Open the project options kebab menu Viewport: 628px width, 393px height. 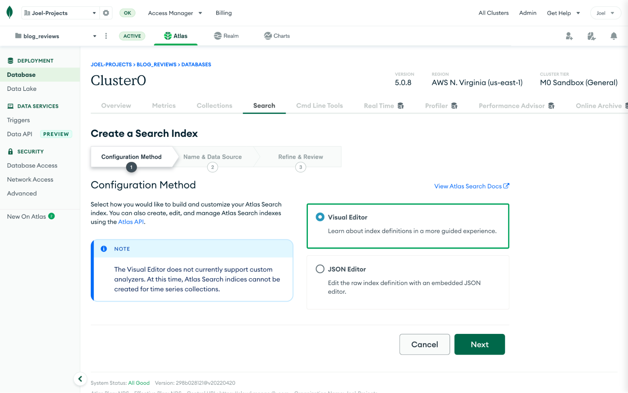click(106, 36)
